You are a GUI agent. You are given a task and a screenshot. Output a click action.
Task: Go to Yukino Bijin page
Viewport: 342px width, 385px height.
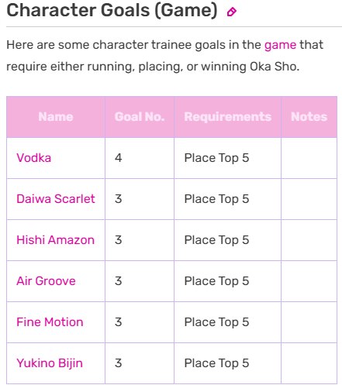50,363
